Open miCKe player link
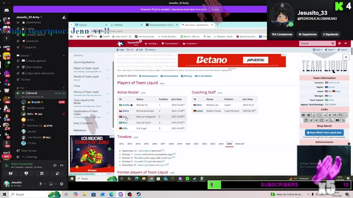The image size is (353, 198). pyautogui.click(x=126, y=105)
